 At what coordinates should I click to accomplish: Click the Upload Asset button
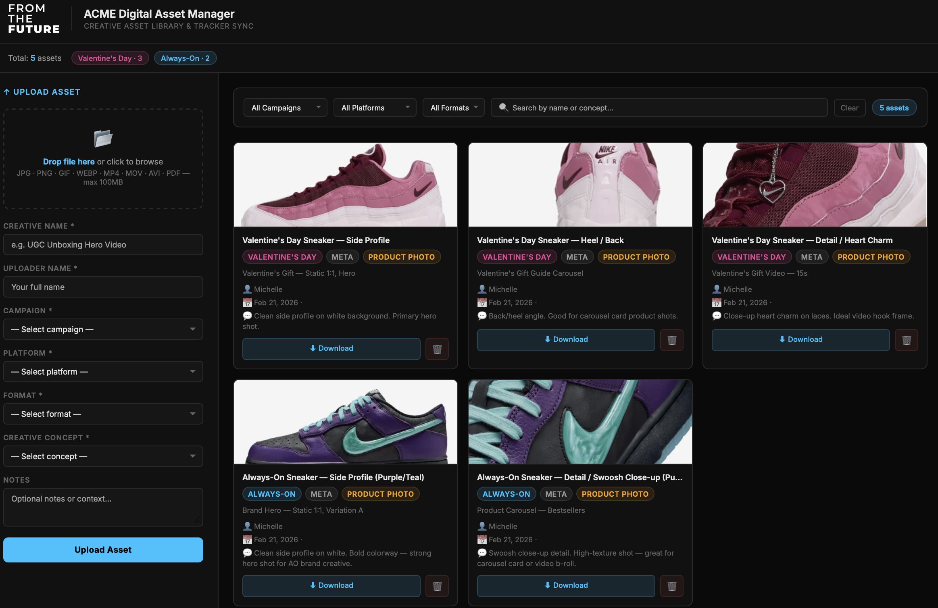tap(103, 550)
